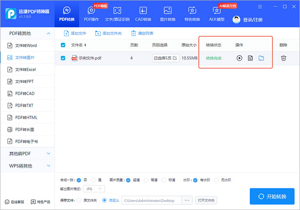Click the play convert icon for 示例文件.pdf
This screenshot has width=300, height=210.
click(239, 58)
